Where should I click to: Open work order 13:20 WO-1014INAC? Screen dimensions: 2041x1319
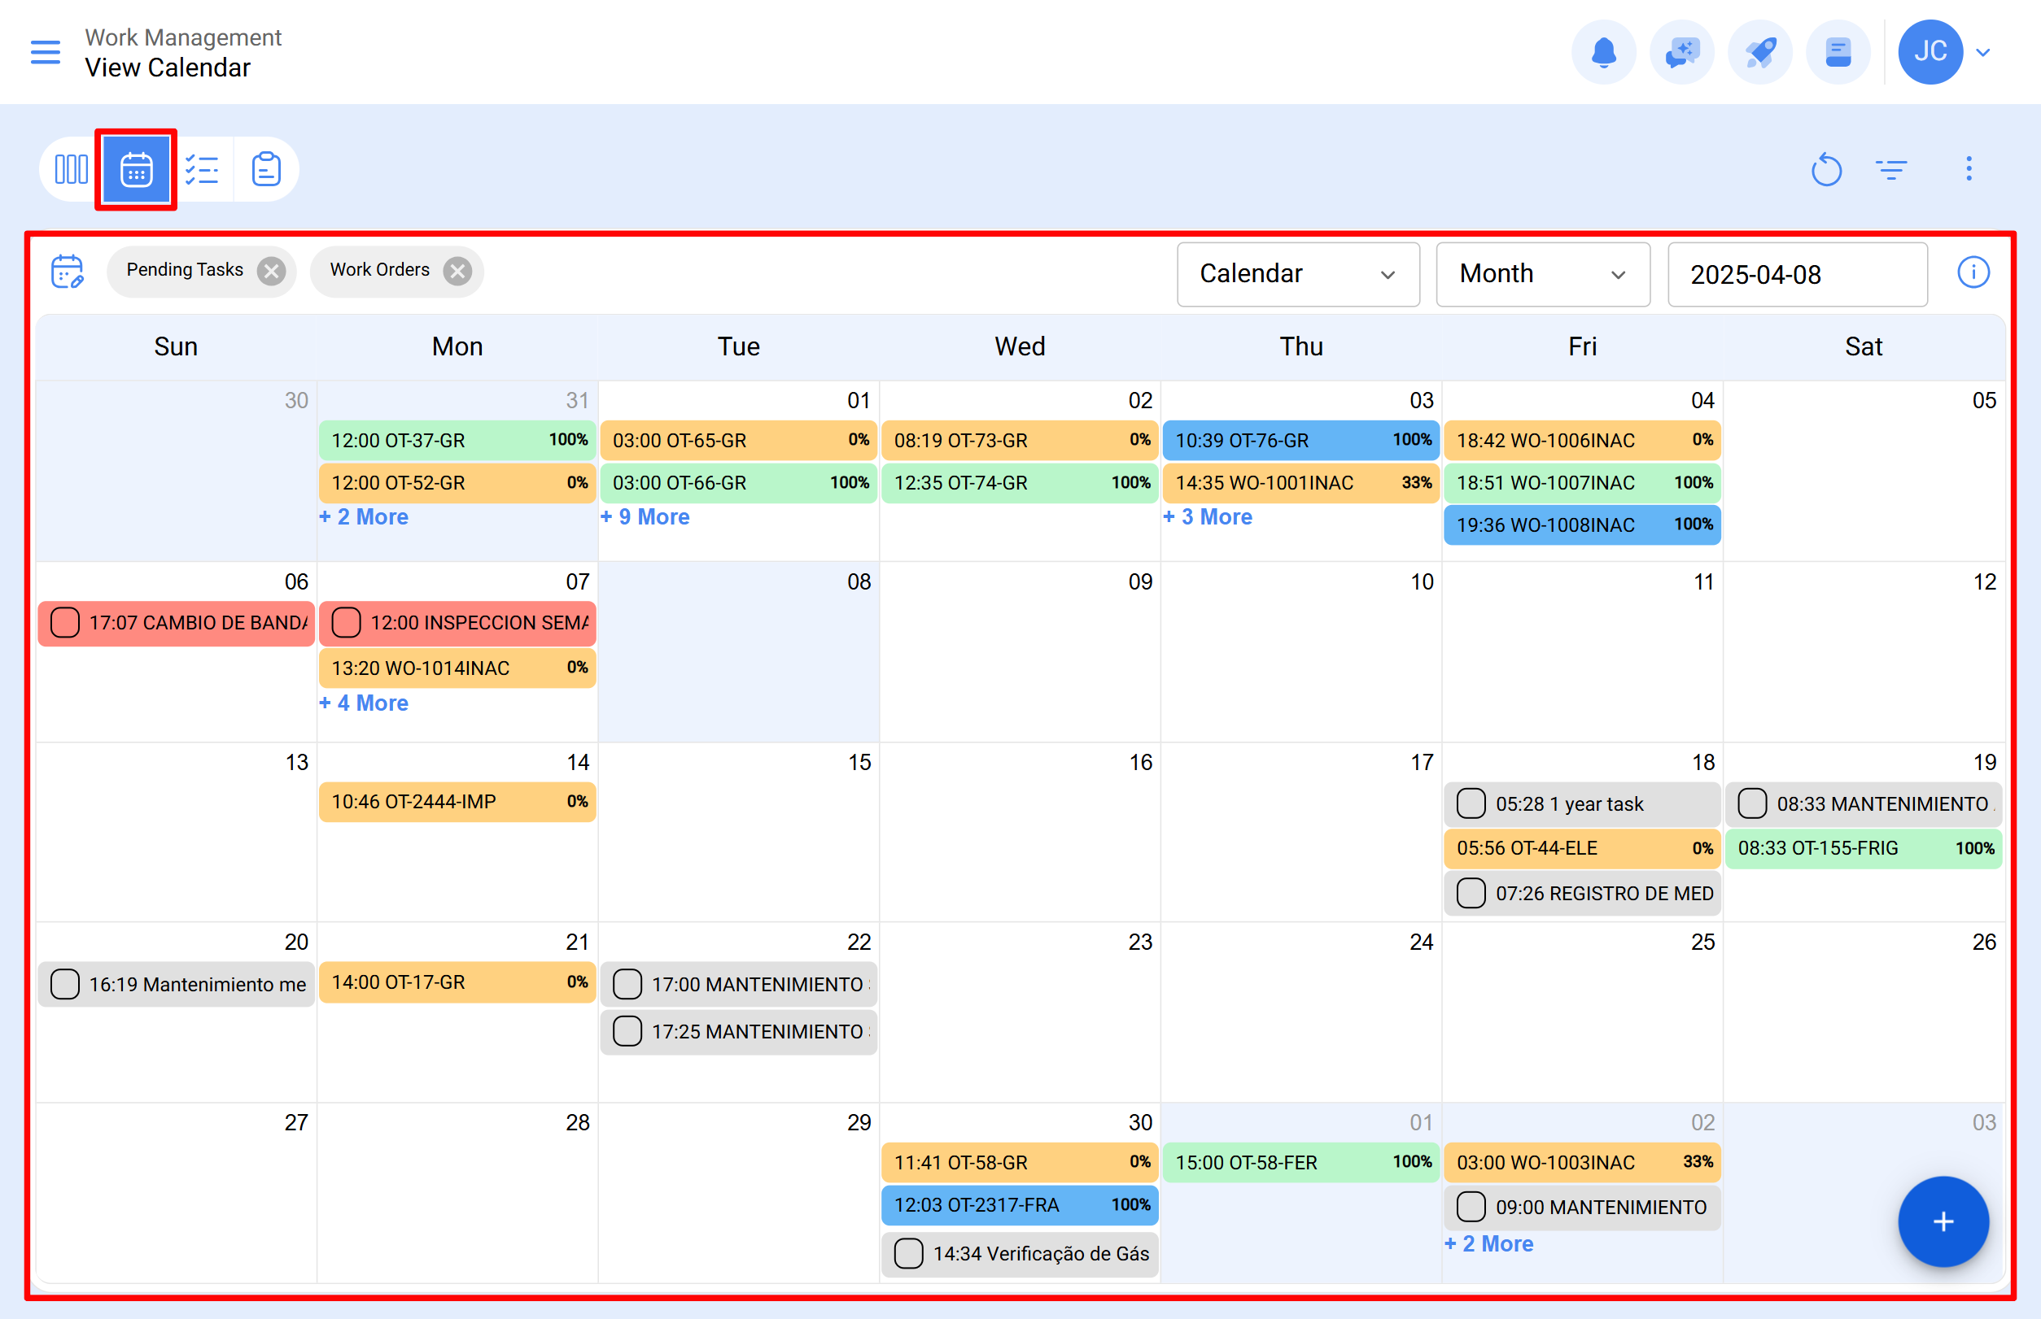pyautogui.click(x=457, y=668)
